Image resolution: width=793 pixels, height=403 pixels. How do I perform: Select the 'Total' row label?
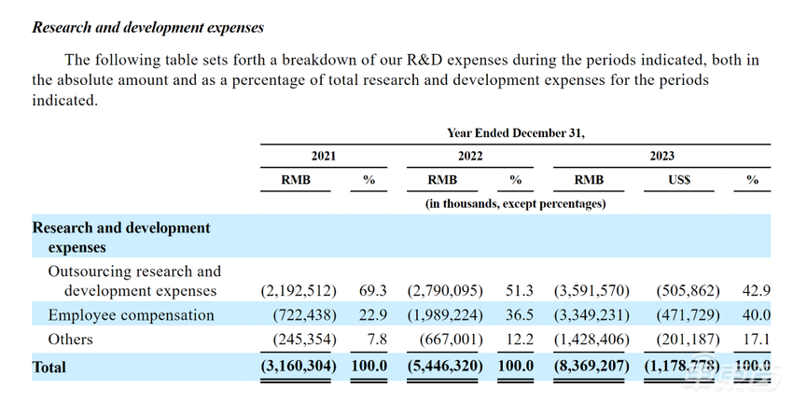[49, 367]
